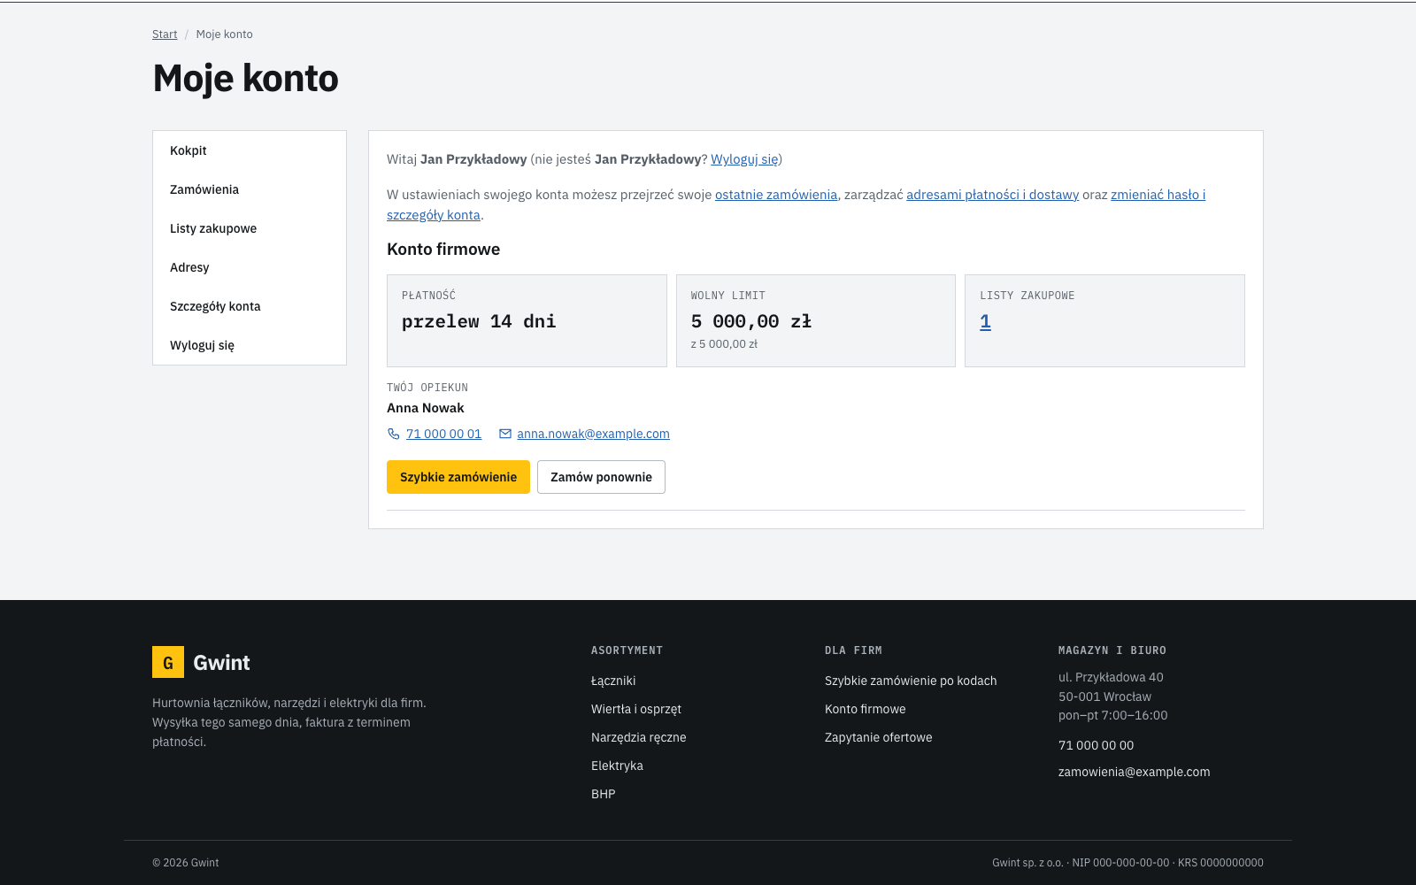Viewport: 1416px width, 885px height.
Task: Open Kokpit in the account sidebar
Action: tap(250, 150)
